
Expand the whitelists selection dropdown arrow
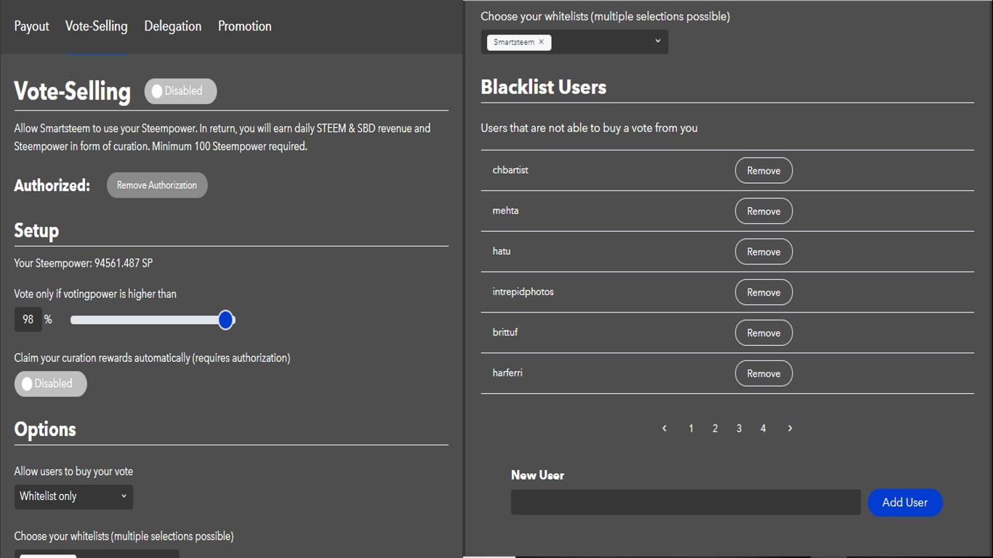657,41
